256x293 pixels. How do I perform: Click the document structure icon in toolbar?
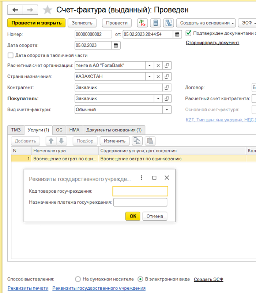click(x=169, y=23)
